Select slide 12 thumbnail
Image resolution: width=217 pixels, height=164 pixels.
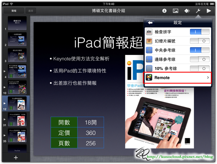pyautogui.click(x=17, y=103)
